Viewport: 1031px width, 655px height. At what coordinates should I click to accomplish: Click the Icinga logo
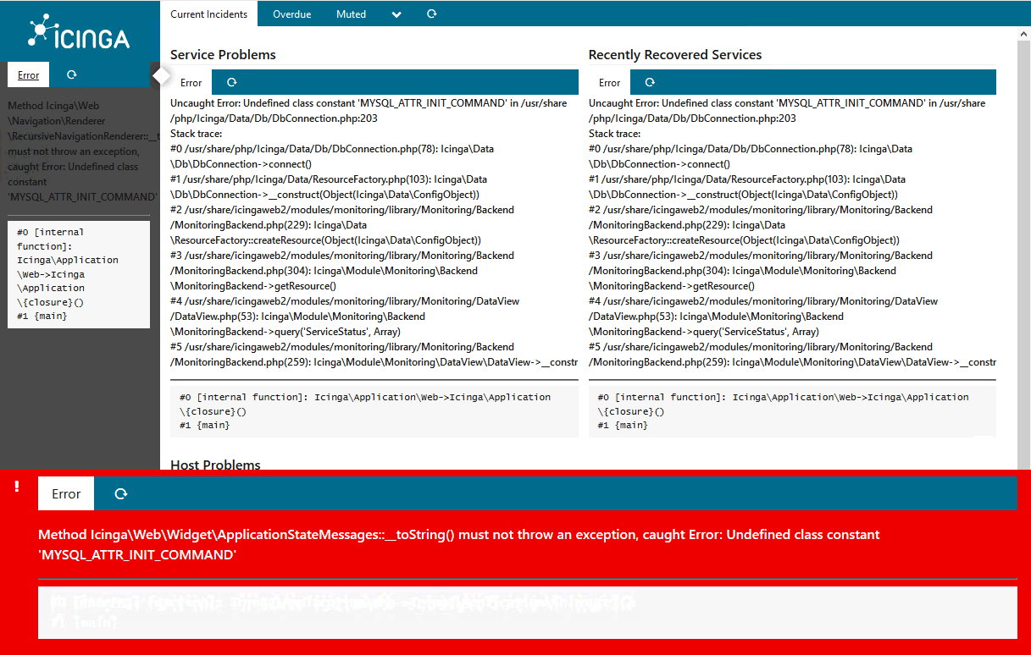tap(79, 33)
